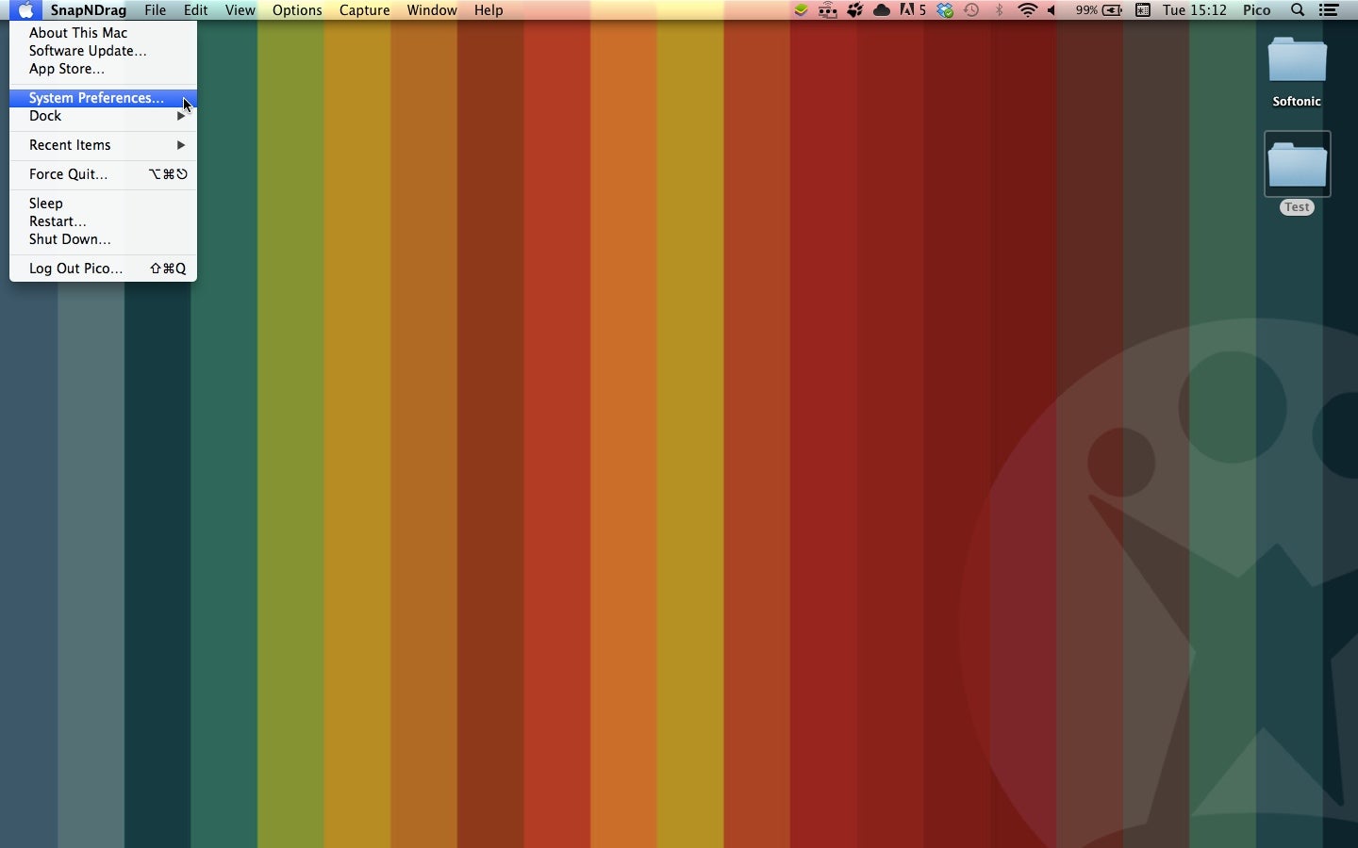Open the Apple menu icon
The height and width of the screenshot is (848, 1358).
click(x=25, y=10)
